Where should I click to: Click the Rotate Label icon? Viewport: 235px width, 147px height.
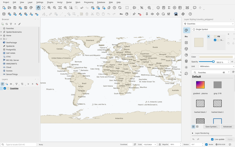(x=163, y=14)
